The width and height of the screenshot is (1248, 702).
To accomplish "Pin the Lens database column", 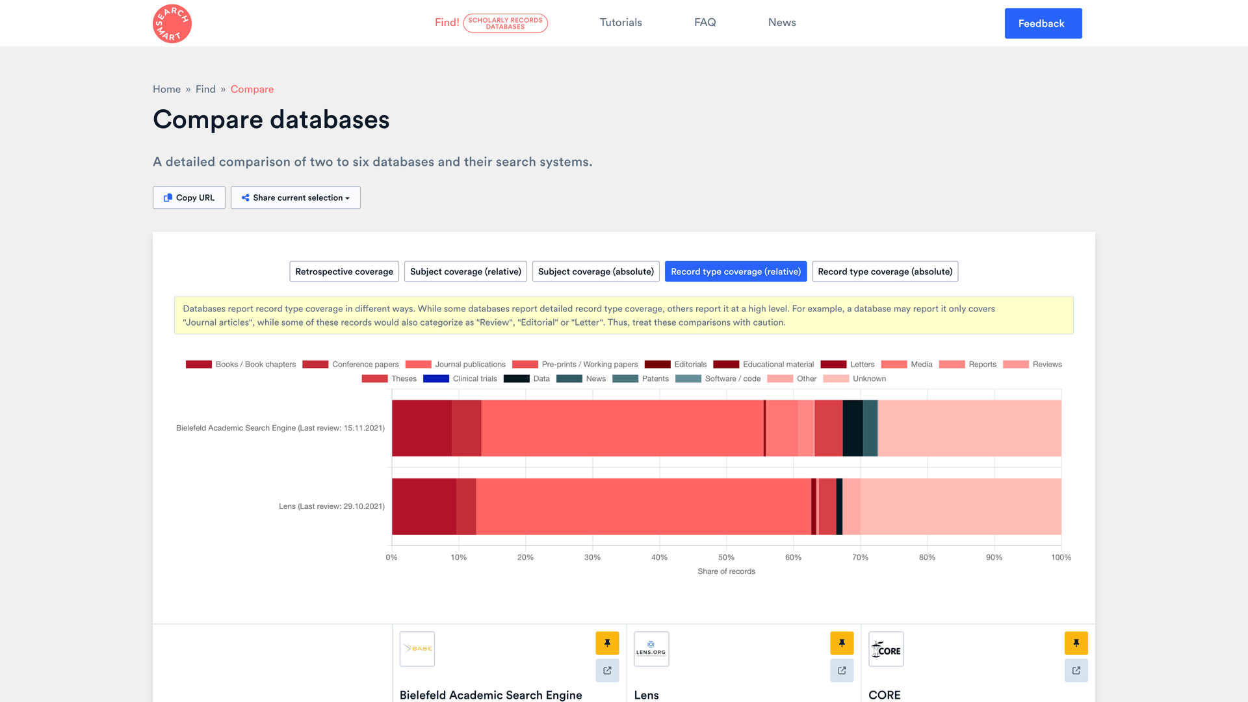I will pos(841,643).
